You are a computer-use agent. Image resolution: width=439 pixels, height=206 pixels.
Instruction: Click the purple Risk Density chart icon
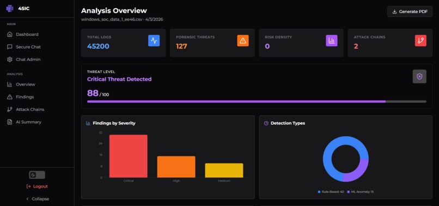(x=332, y=41)
